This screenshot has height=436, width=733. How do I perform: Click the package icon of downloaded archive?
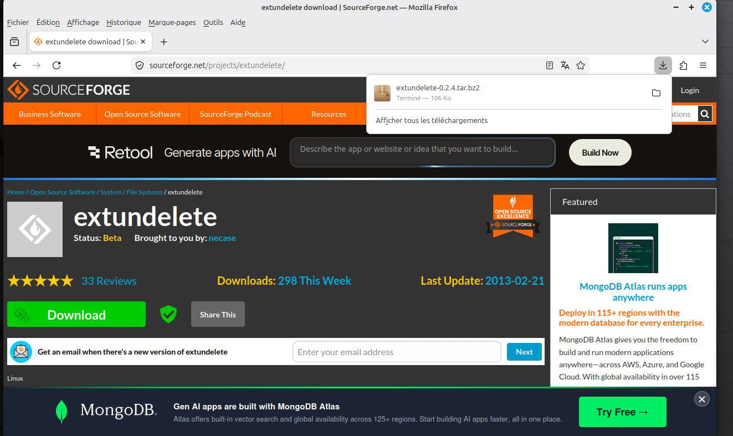point(382,93)
